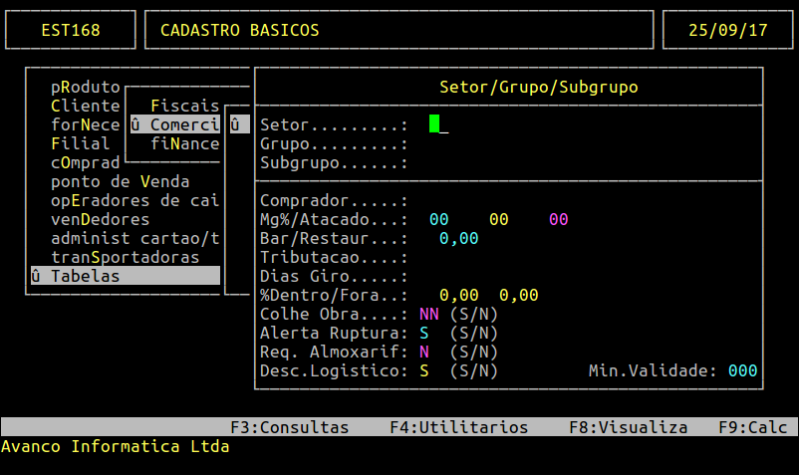Select highlighted Comerci submenu item

tap(174, 124)
